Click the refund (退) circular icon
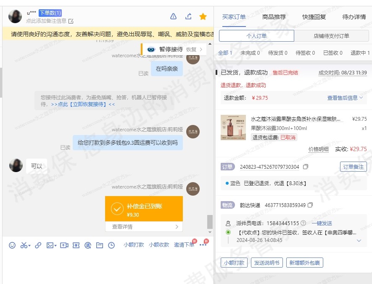This screenshot has height=284, width=372. tap(88, 245)
